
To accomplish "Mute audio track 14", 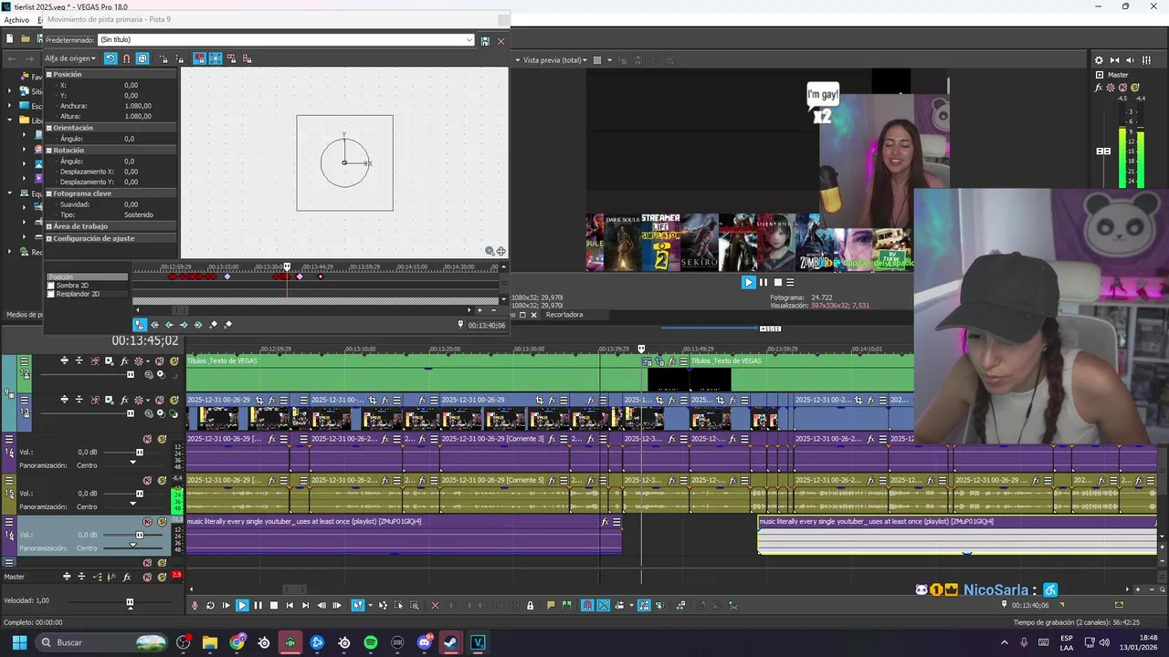I will (147, 439).
